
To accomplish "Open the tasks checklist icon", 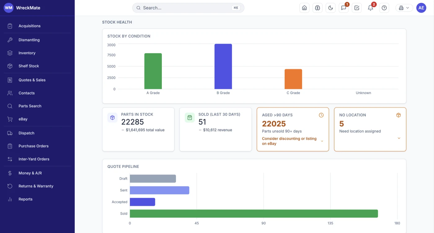I will (x=357, y=8).
